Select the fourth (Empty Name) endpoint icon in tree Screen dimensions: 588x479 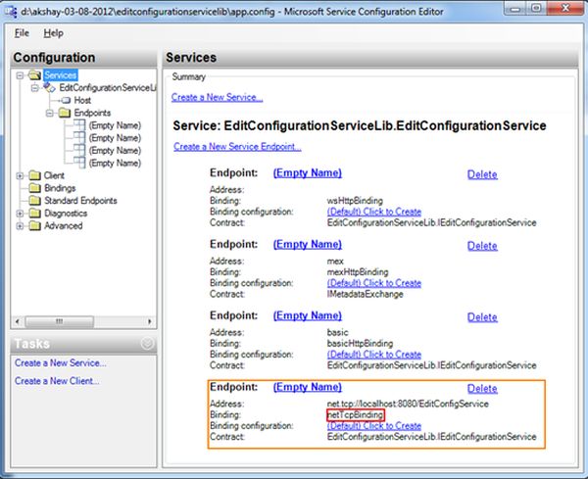point(79,163)
